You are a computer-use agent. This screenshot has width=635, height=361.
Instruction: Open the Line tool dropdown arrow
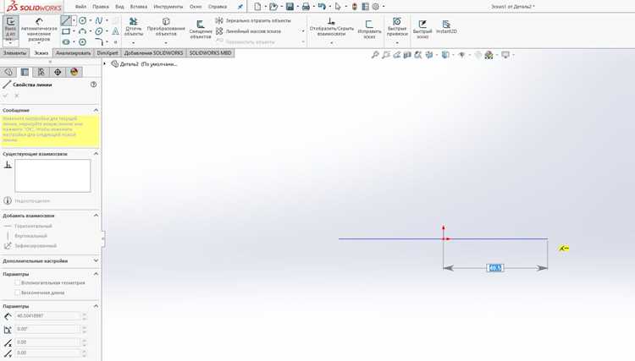point(74,20)
